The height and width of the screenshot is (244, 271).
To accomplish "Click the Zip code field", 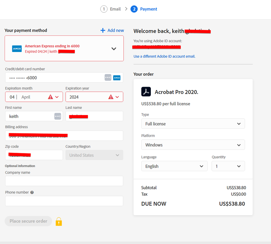I will (x=34, y=155).
